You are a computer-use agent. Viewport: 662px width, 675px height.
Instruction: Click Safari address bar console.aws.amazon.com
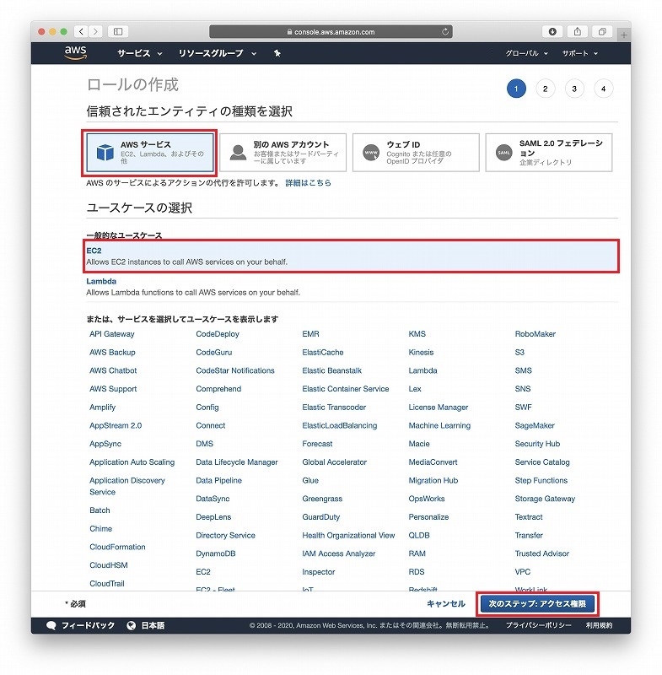point(331,31)
